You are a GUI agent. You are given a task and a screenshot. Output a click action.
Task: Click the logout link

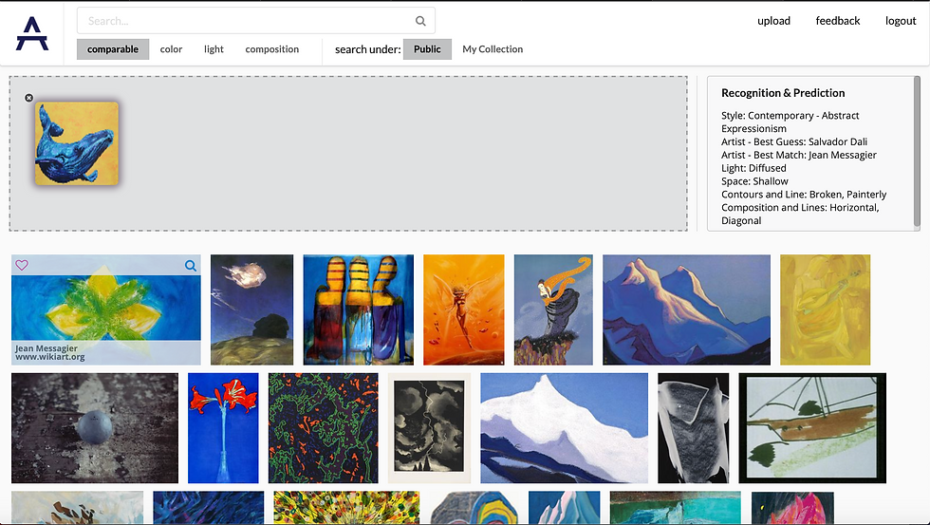tap(901, 21)
